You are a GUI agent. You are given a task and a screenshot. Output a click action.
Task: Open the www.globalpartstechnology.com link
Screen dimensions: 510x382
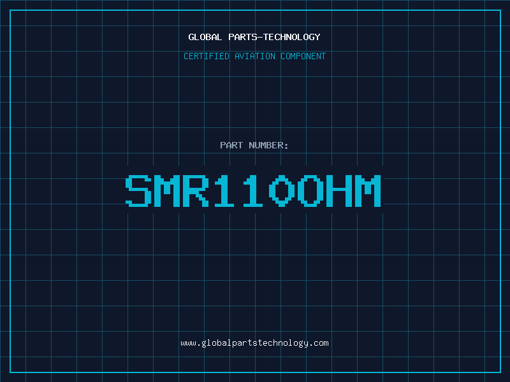click(254, 343)
